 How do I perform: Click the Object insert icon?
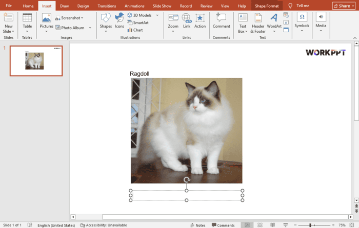[286, 30]
